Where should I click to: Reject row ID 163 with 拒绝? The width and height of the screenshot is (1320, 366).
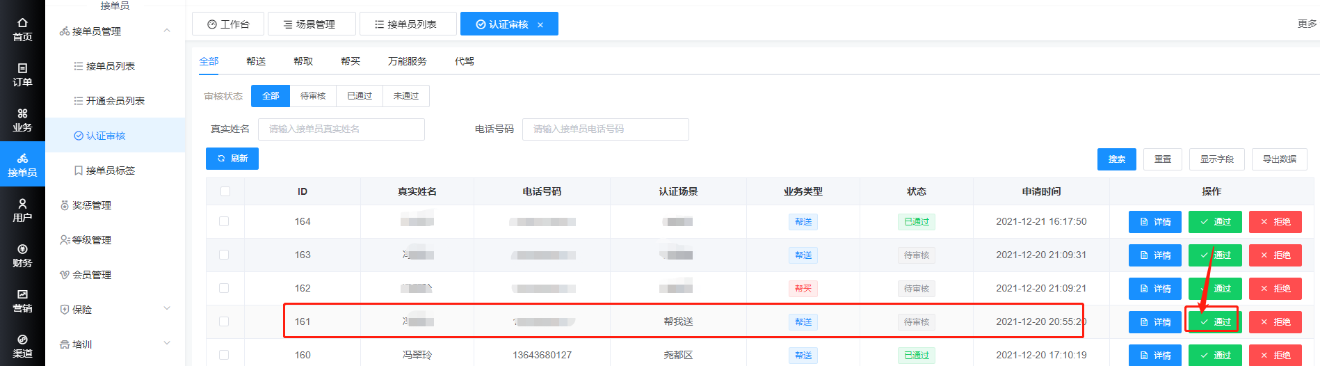[x=1275, y=255]
